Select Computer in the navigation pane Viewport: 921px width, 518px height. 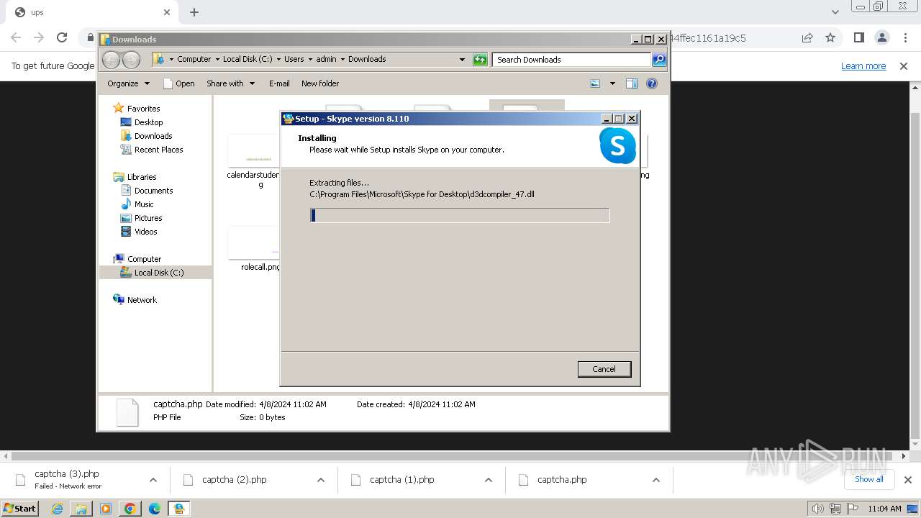click(x=144, y=259)
